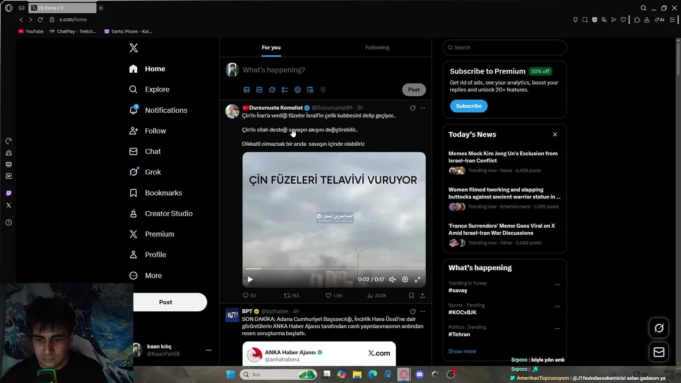The image size is (681, 383).
Task: Open the 'France Surrenders' Meme news story
Action: point(504,234)
